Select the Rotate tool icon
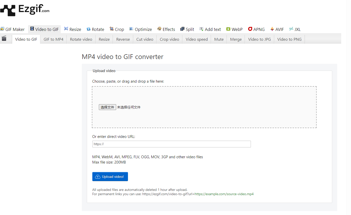Screen dimensions: 351x215 point(89,29)
